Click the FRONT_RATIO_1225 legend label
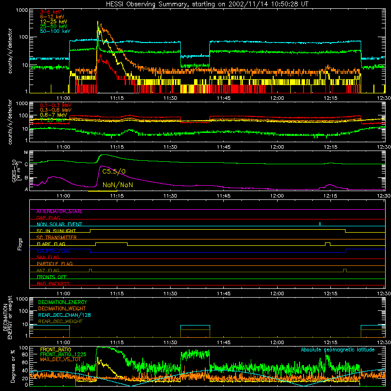Screen dimensions: 391x391 pyautogui.click(x=63, y=354)
